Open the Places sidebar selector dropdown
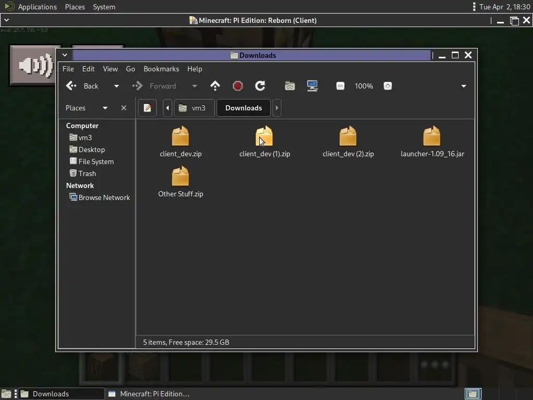This screenshot has height=400, width=533. tap(86, 108)
